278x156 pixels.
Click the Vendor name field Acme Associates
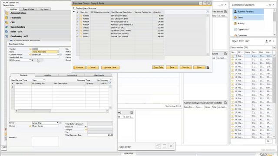(45, 52)
